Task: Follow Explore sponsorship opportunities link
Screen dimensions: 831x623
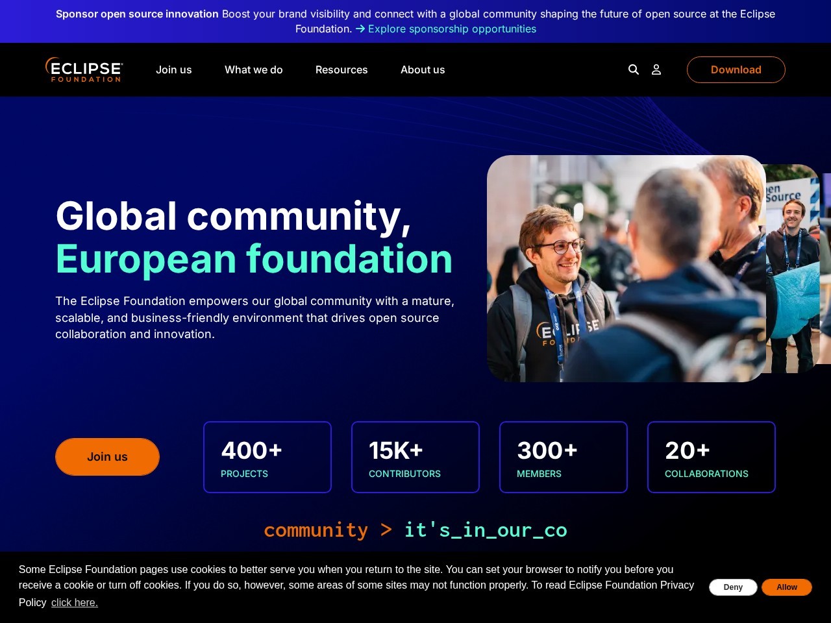Action: coord(452,29)
